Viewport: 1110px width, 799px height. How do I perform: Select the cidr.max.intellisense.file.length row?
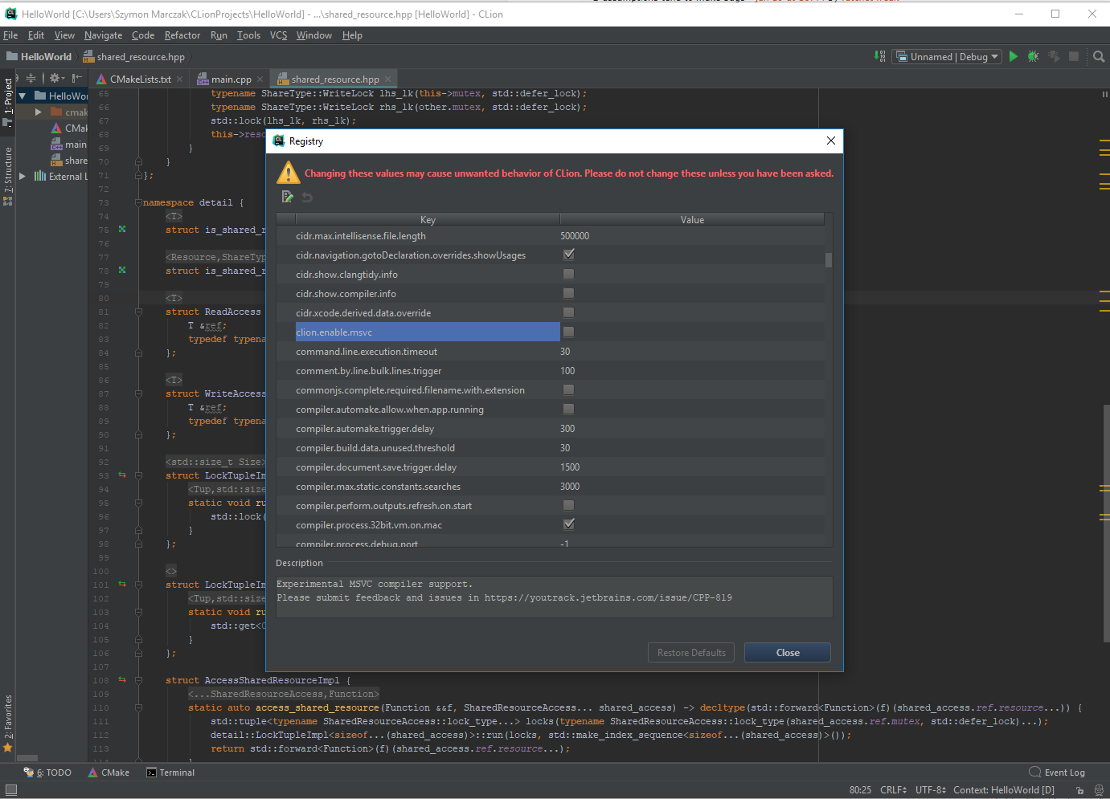551,236
